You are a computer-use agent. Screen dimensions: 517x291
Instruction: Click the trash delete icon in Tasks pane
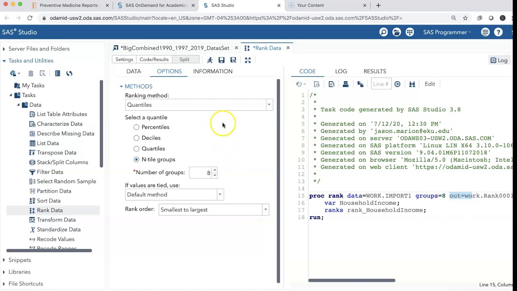[x=31, y=73]
